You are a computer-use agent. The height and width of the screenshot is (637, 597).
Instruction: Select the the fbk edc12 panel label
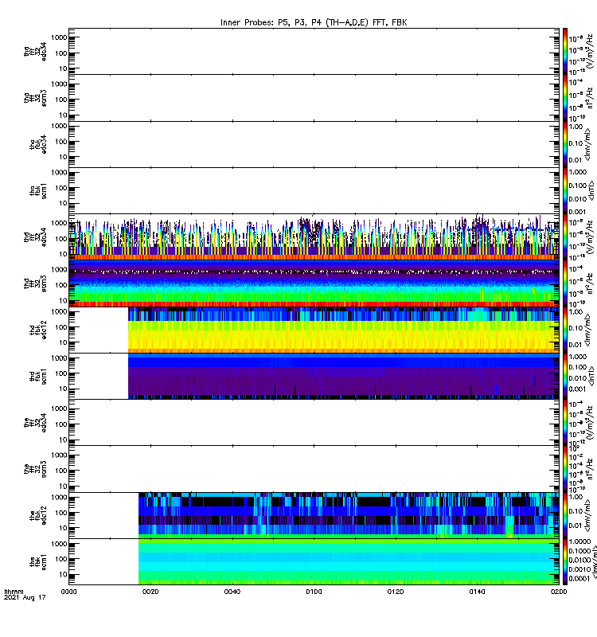click(38, 515)
